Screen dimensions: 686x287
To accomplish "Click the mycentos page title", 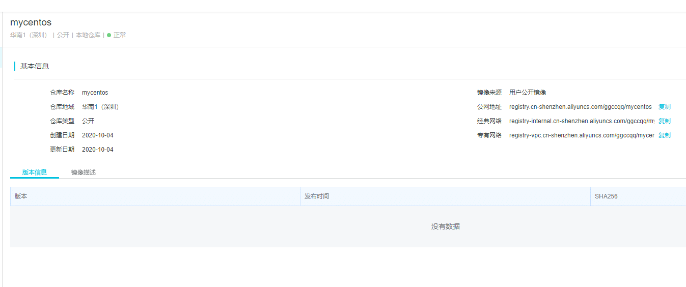I will [x=31, y=22].
